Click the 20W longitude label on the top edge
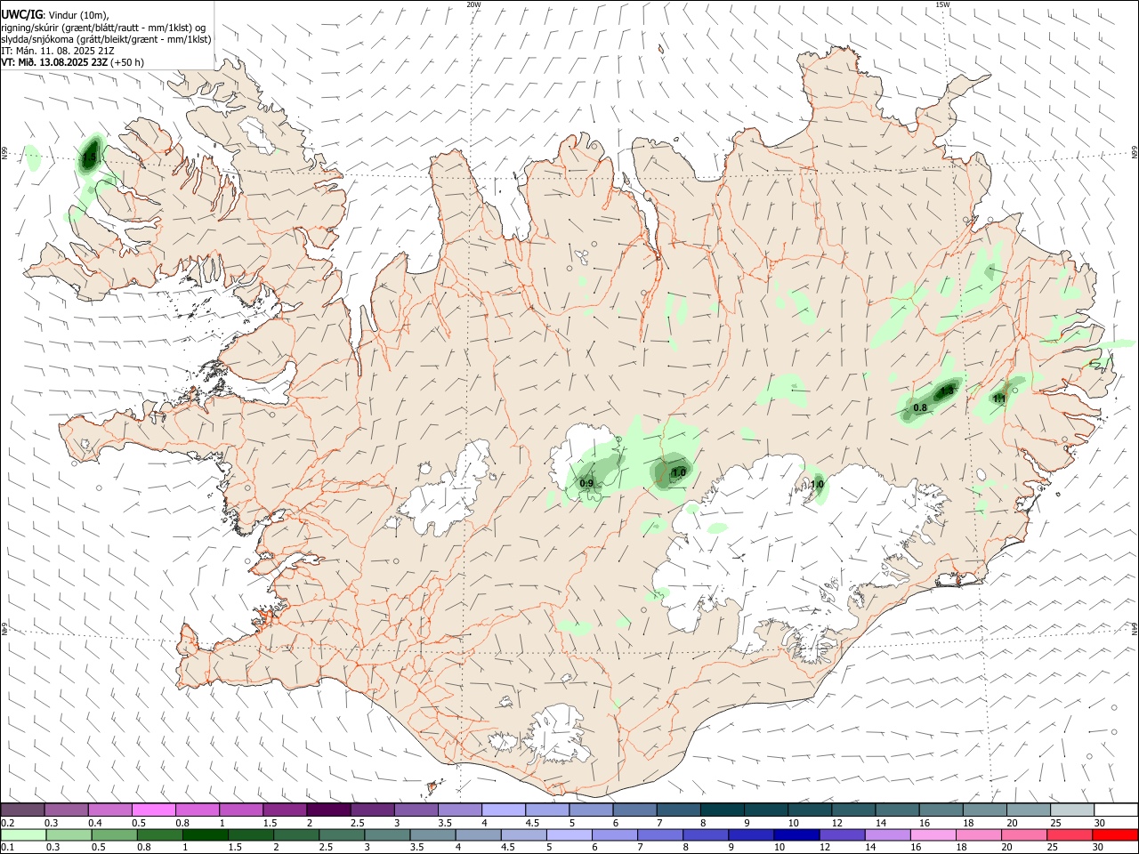The image size is (1139, 854). (473, 4)
